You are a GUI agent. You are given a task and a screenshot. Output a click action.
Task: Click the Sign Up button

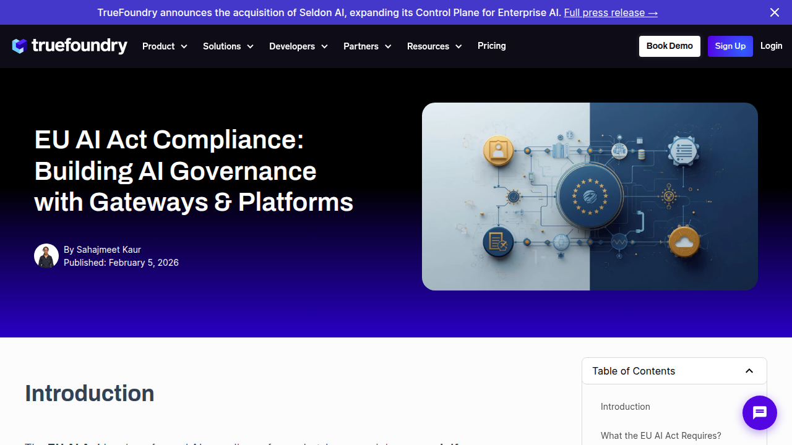pos(730,46)
